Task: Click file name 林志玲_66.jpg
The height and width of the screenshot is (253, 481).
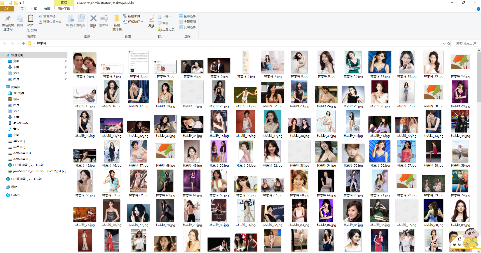Action: (x=246, y=195)
